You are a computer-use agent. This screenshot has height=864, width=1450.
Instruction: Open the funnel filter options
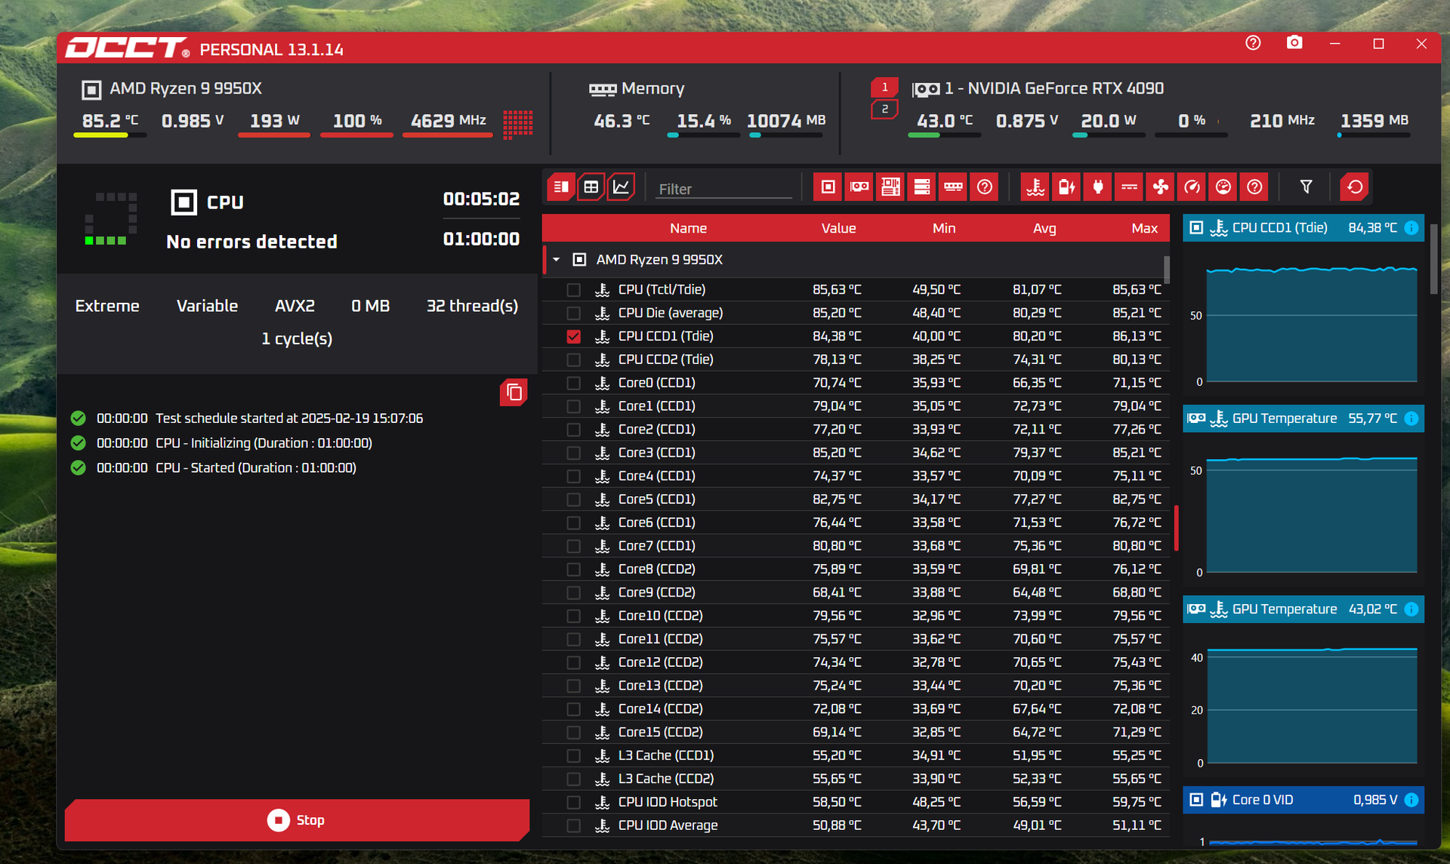pos(1306,187)
